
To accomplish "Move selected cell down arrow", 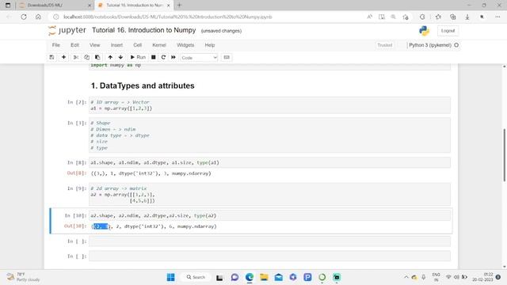I will coord(120,57).
